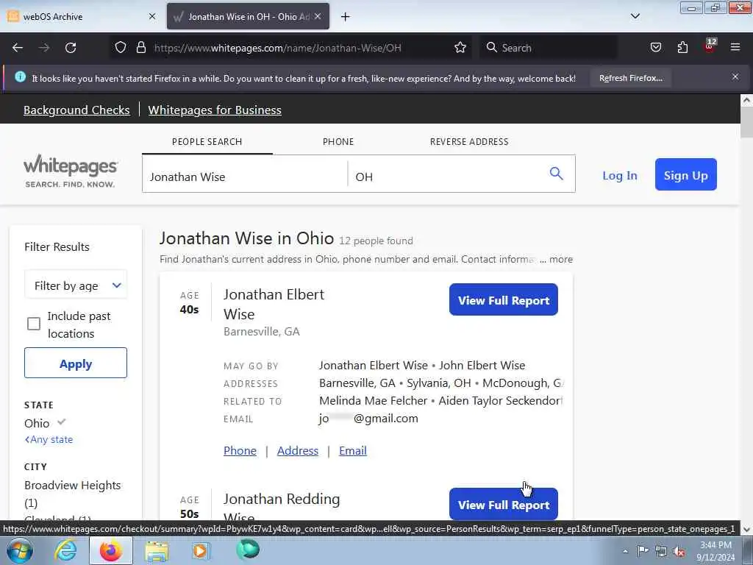Expand description with the more link

click(561, 260)
